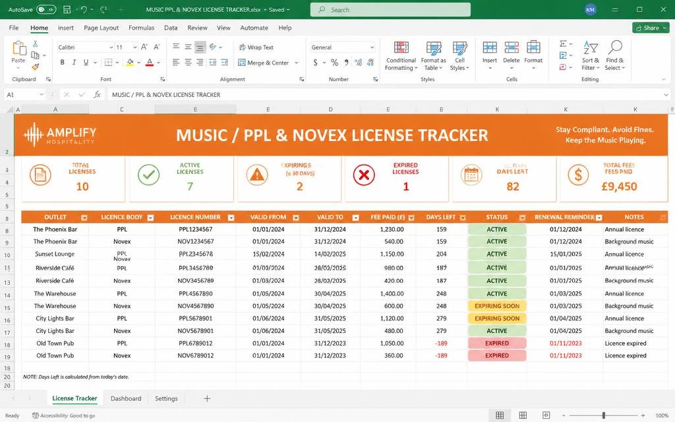Open the DAYS LEFT filter dropdown
Screen dimensions: 675x422
(463, 218)
